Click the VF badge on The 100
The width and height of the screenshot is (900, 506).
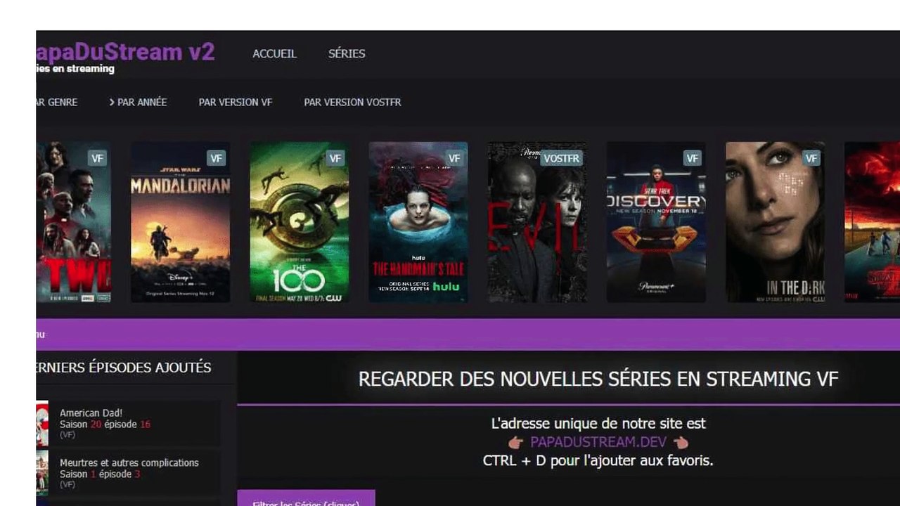pos(335,159)
